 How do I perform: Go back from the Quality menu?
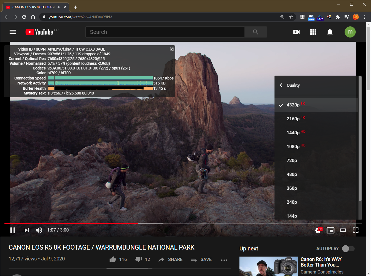point(281,85)
